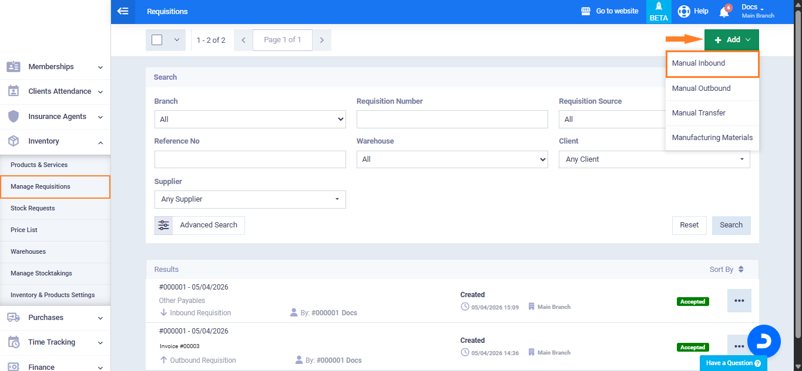
Task: Open the Branch dropdown
Action: click(250, 119)
